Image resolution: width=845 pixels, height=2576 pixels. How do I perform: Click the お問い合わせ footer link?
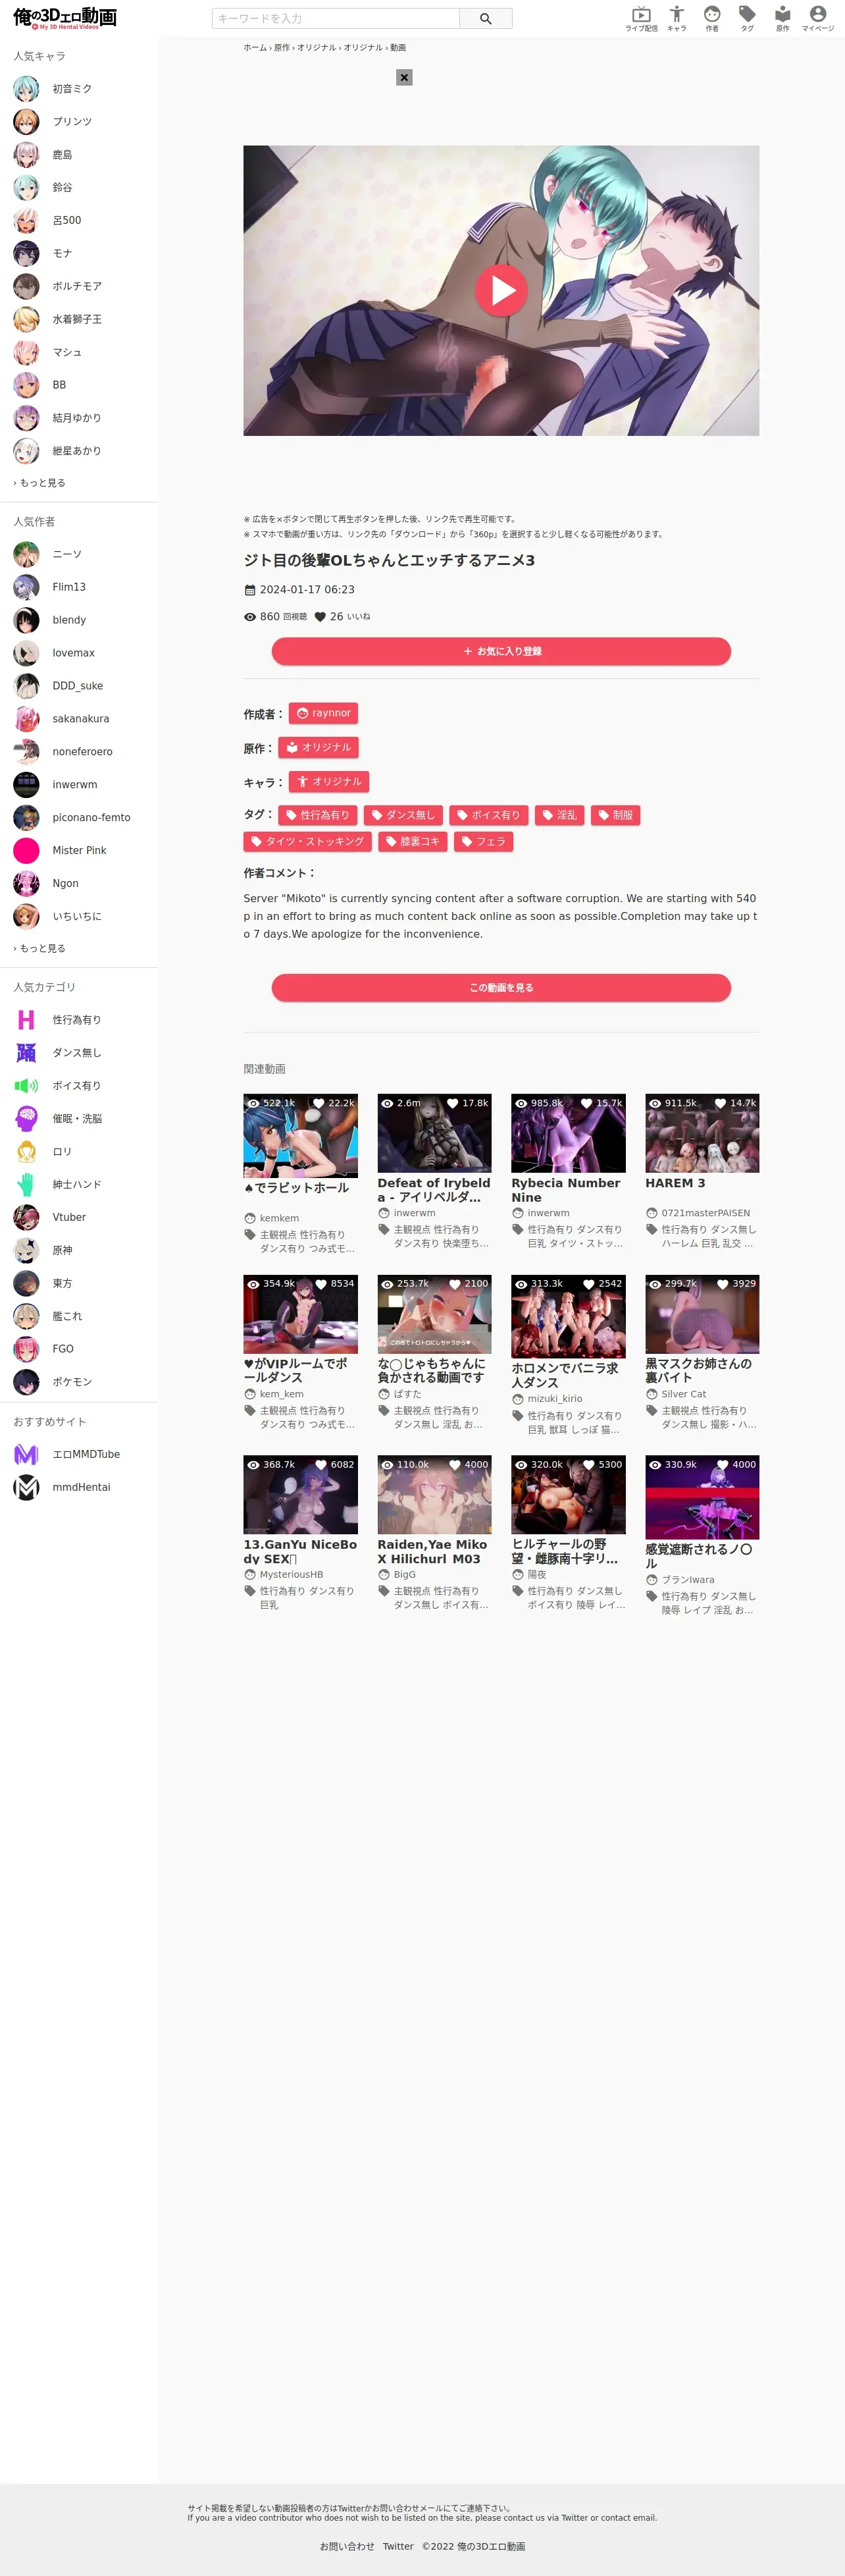[347, 2547]
